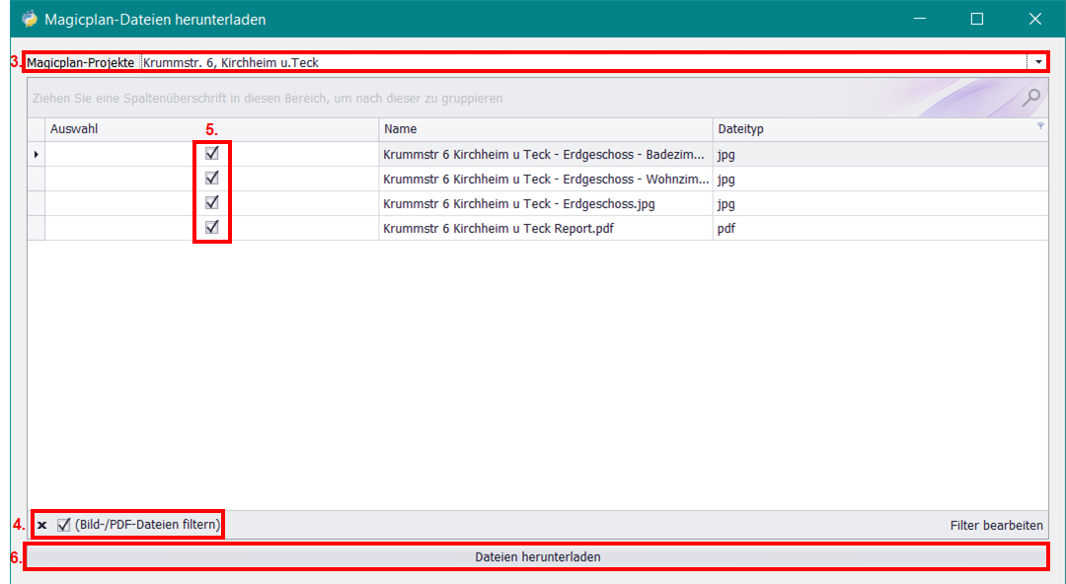The image size is (1066, 584).
Task: Disable the Bild-/PDF-Dateien filtern checkbox
Action: pos(64,525)
